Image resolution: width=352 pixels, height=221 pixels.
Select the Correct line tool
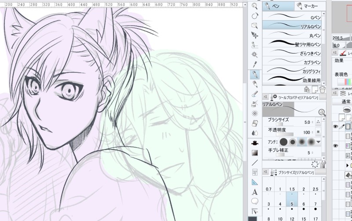(255, 211)
